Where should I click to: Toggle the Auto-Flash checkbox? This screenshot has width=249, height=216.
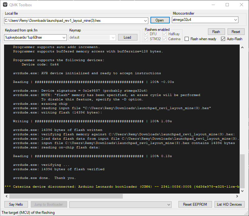[223, 39]
